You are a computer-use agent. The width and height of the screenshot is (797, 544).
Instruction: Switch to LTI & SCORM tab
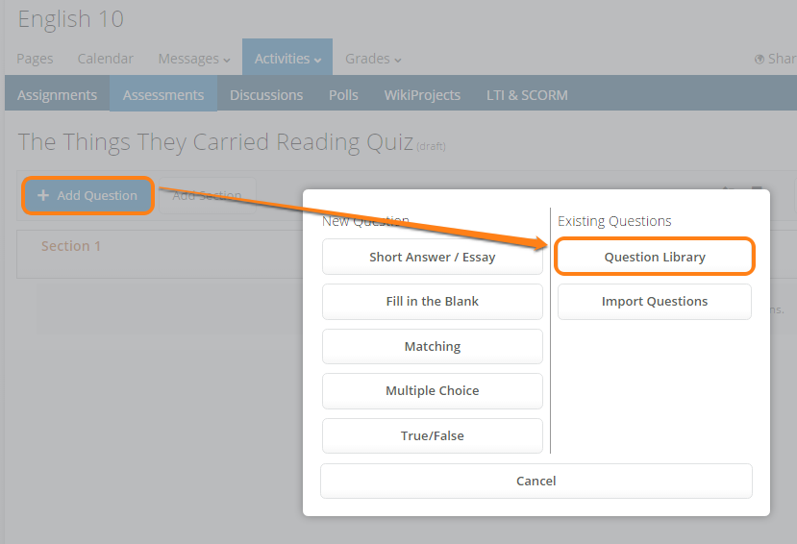coord(529,95)
